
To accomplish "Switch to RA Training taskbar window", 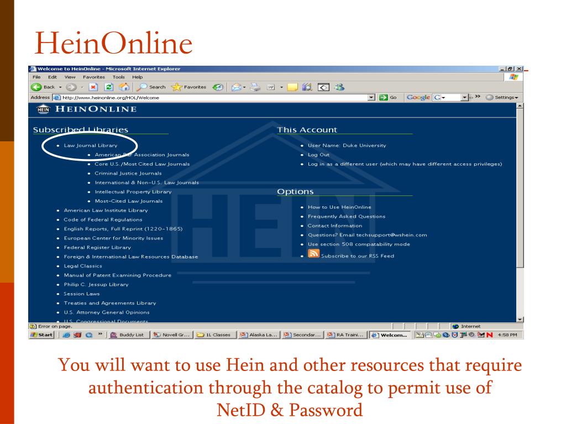I will (346, 335).
